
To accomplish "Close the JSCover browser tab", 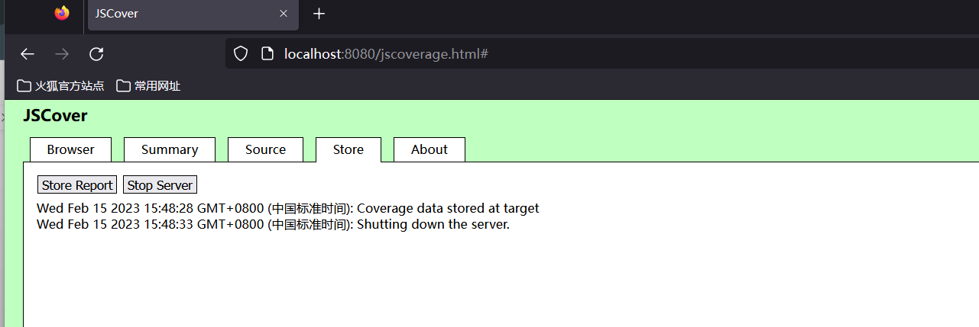I will (284, 14).
